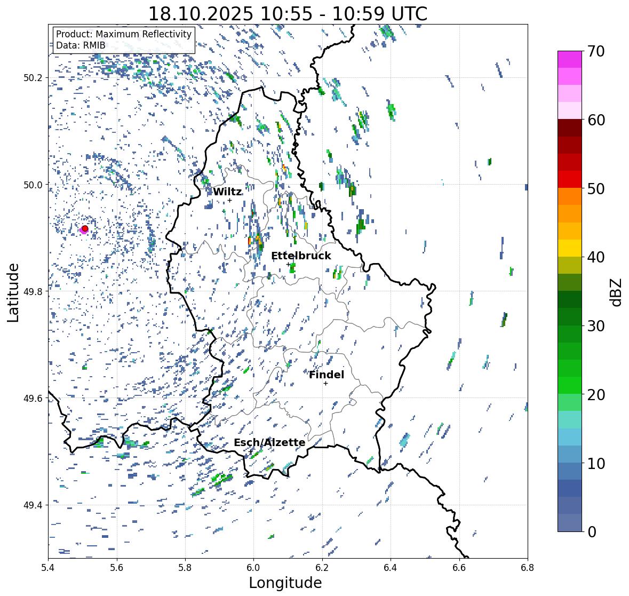The width and height of the screenshot is (629, 596).
Task: Click the longitude tick 6.8
Action: coord(528,568)
